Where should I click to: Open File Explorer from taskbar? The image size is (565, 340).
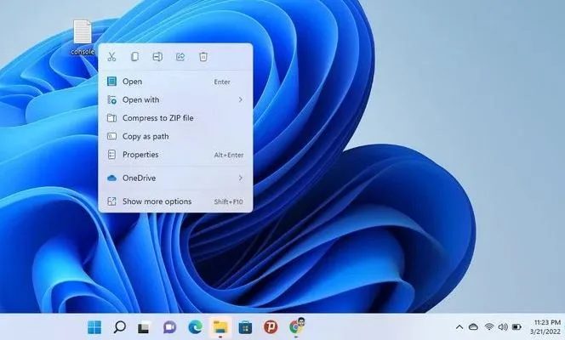(220, 327)
